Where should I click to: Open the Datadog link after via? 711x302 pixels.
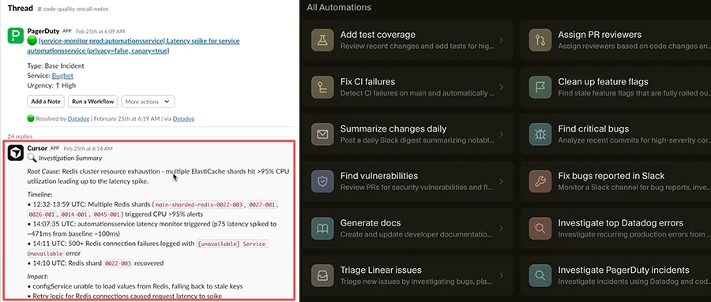(183, 118)
